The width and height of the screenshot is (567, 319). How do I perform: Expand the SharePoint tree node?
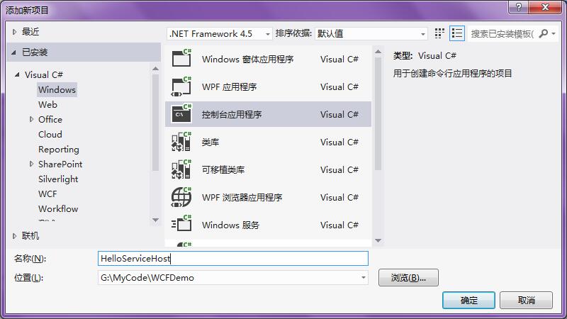[31, 164]
